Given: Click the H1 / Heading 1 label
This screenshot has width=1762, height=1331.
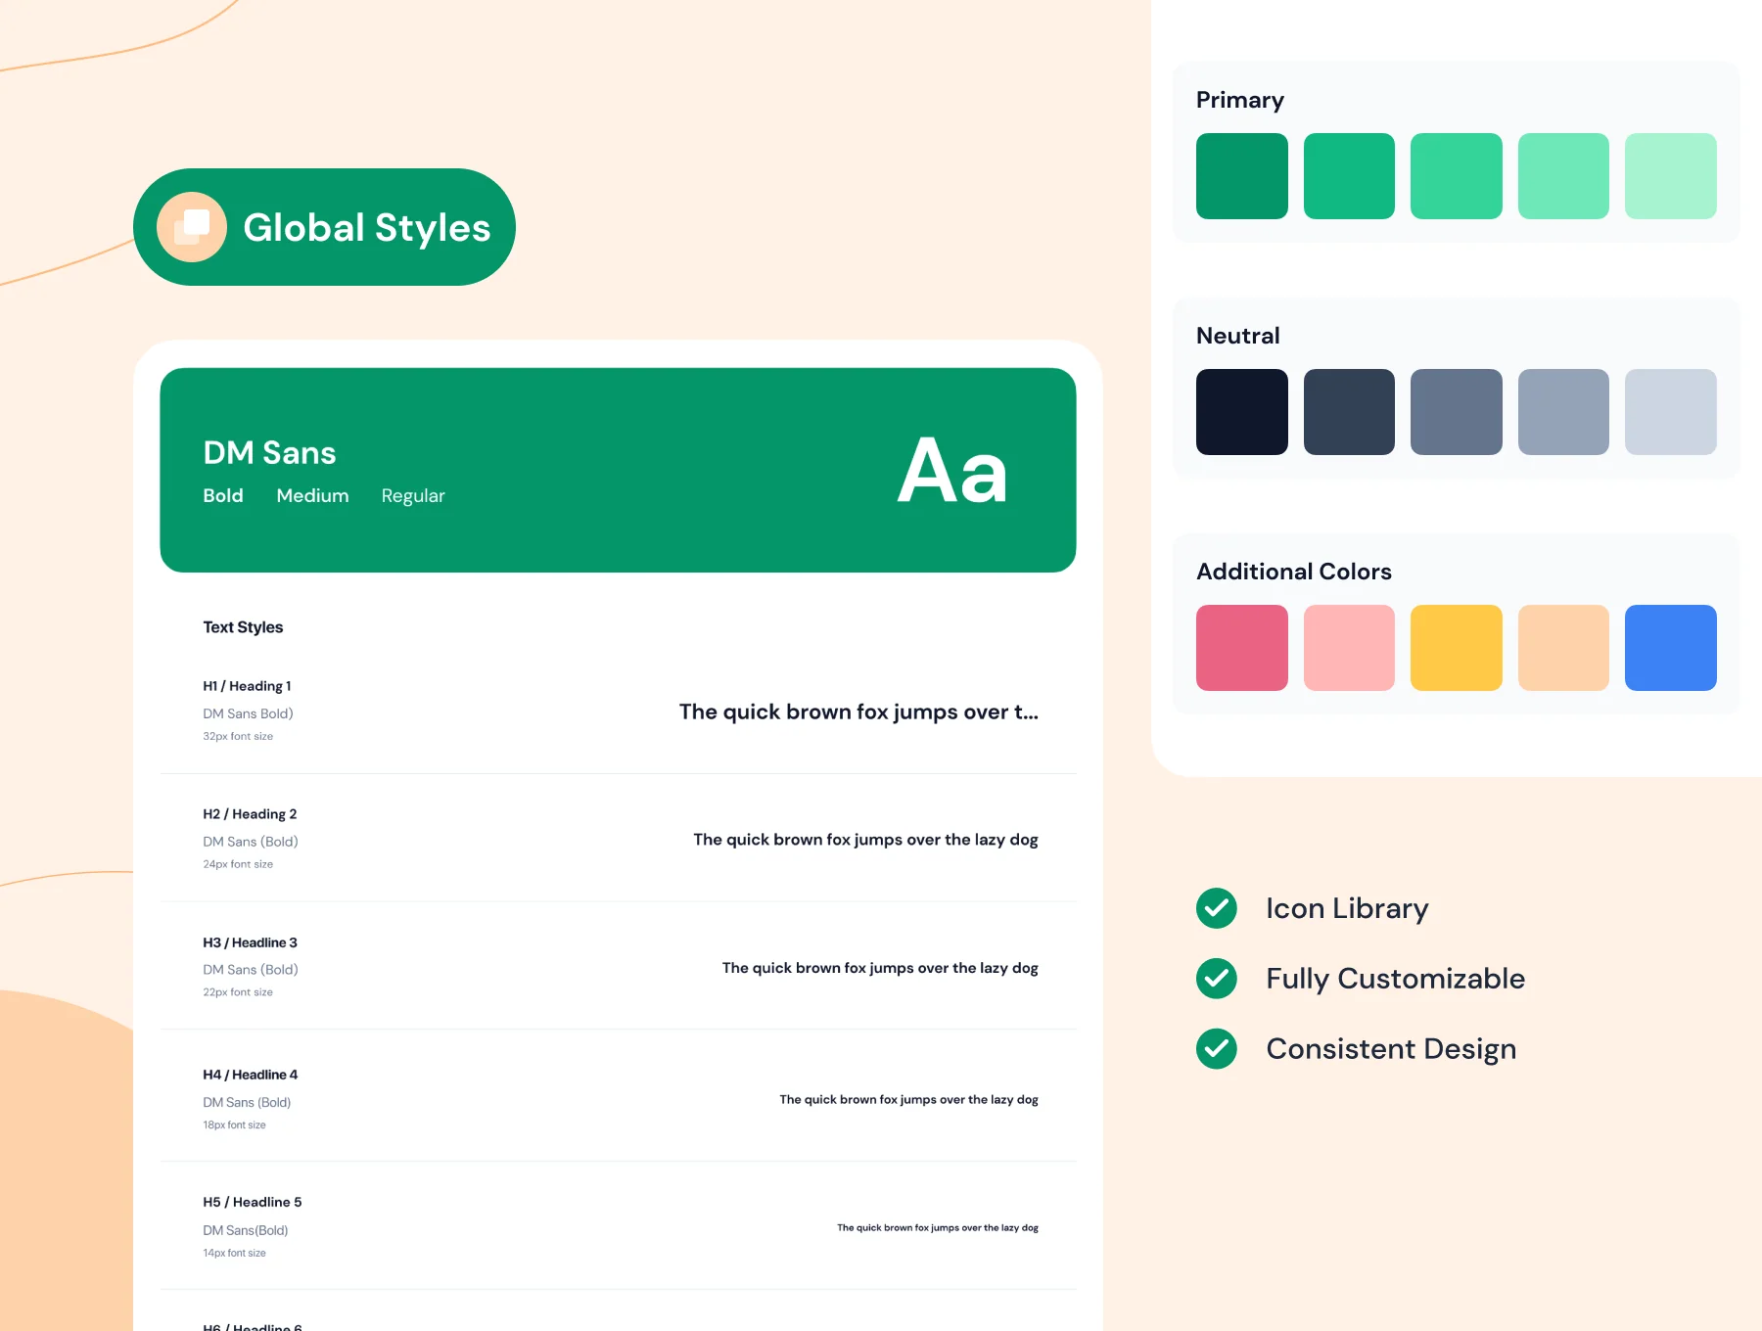Looking at the screenshot, I should pyautogui.click(x=247, y=686).
